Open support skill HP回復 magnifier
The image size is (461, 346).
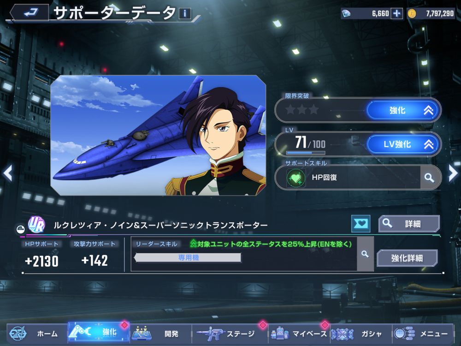(430, 178)
